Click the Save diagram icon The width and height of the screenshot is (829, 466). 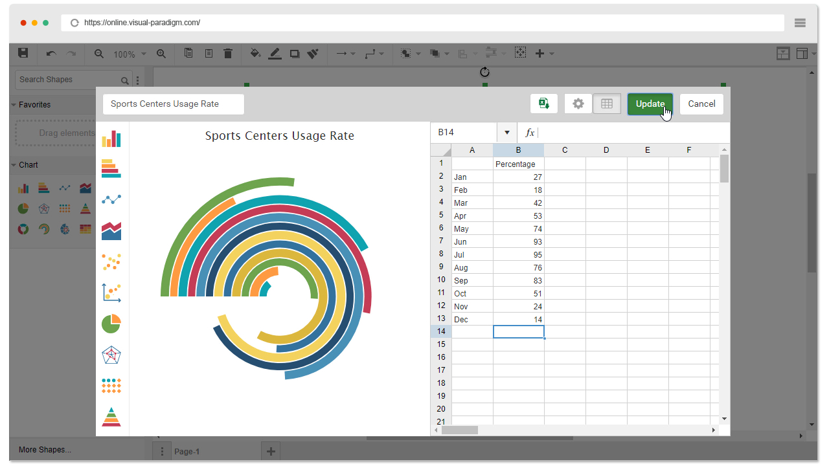23,54
